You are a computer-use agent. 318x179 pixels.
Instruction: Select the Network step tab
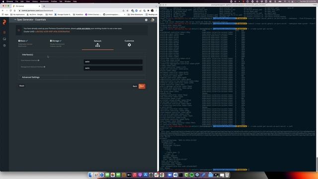point(97,44)
